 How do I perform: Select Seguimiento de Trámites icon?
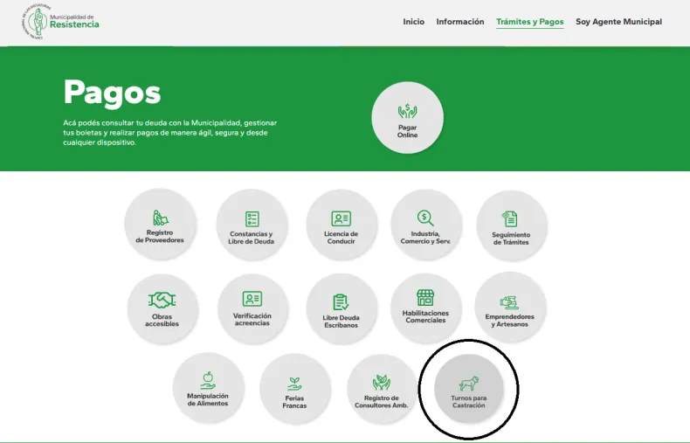[x=511, y=225]
